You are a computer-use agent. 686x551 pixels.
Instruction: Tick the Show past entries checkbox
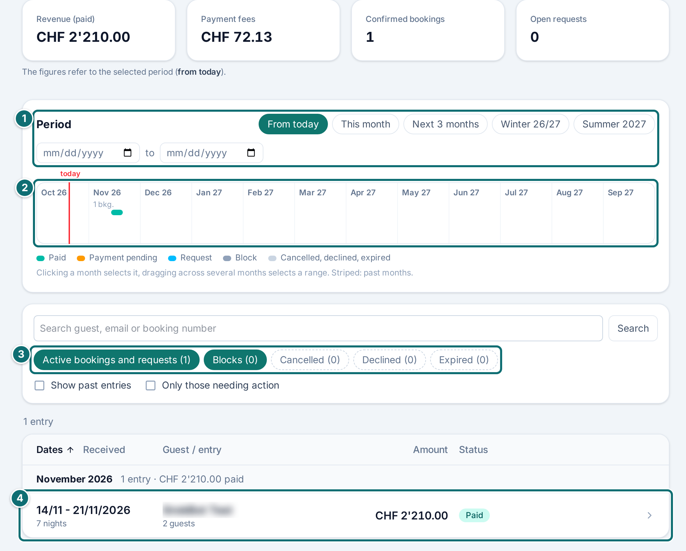click(x=40, y=385)
